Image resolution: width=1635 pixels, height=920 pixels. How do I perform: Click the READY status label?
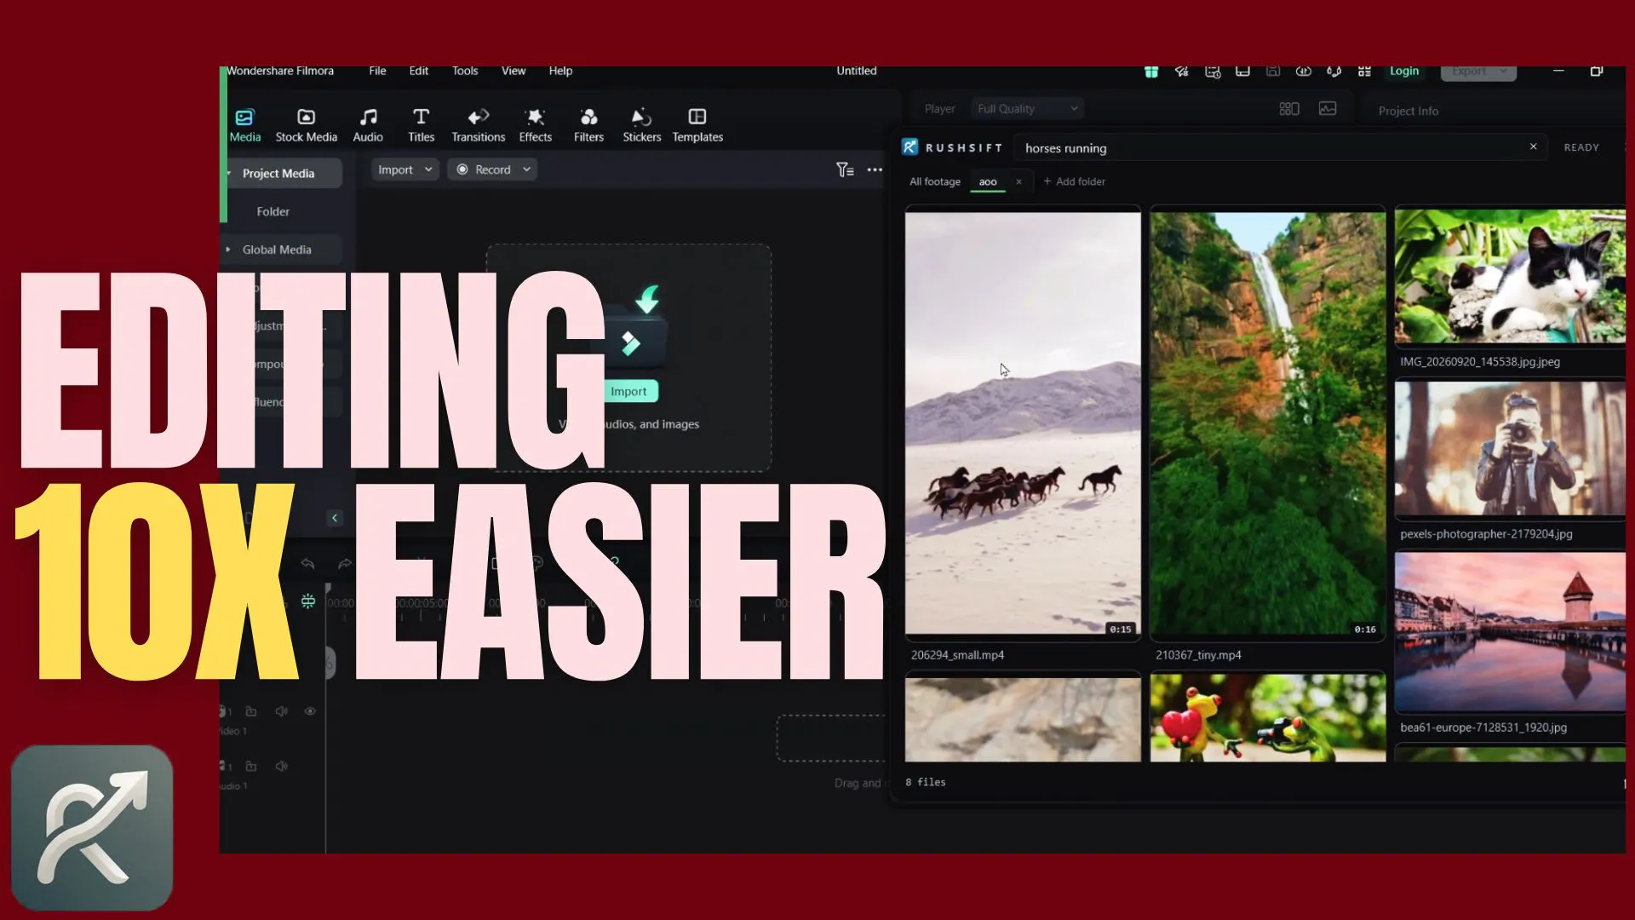(1581, 147)
